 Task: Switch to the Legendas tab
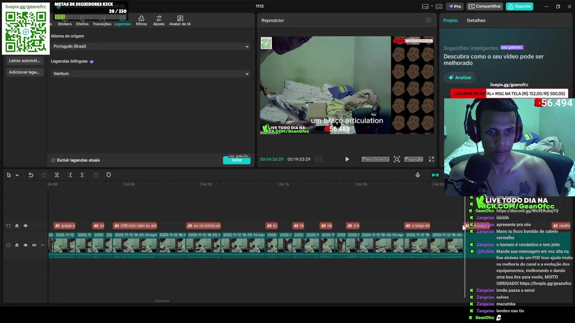(x=123, y=21)
